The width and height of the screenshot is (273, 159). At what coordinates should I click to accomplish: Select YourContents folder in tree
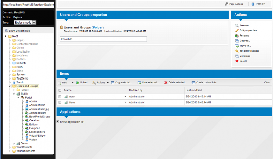coord(24,147)
